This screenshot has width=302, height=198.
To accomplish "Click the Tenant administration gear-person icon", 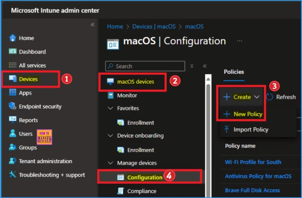I will pyautogui.click(x=13, y=161).
